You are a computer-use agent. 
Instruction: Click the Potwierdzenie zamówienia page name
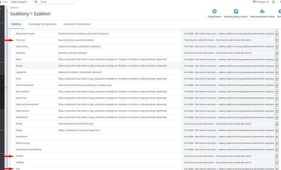pyautogui.click(x=28, y=149)
